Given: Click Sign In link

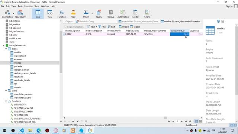Looking at the screenshot, I should (229, 6).
